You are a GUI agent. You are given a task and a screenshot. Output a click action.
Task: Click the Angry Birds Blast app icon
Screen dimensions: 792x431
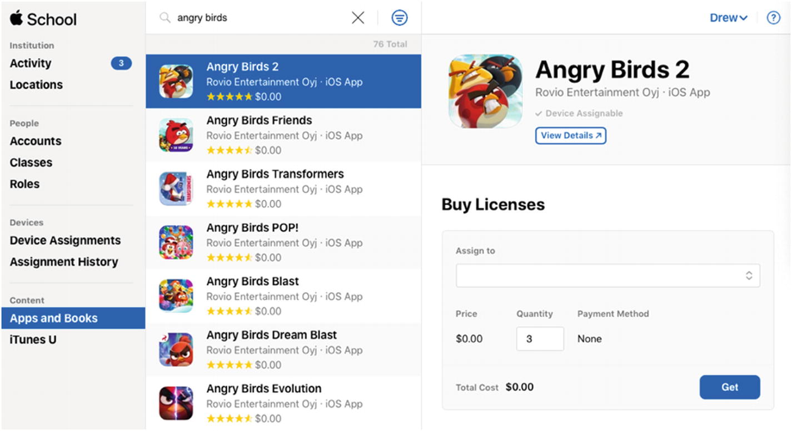(176, 296)
